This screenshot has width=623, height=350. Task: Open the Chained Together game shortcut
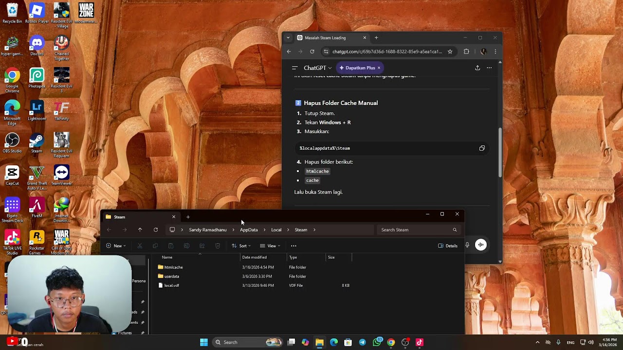pyautogui.click(x=61, y=48)
